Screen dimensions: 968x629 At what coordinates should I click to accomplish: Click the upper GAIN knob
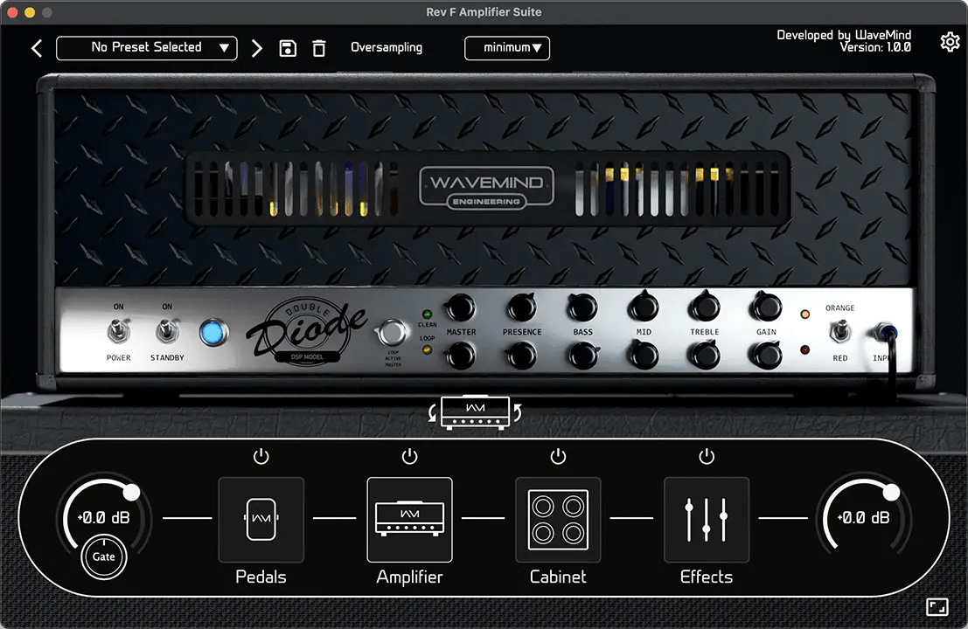pos(766,306)
